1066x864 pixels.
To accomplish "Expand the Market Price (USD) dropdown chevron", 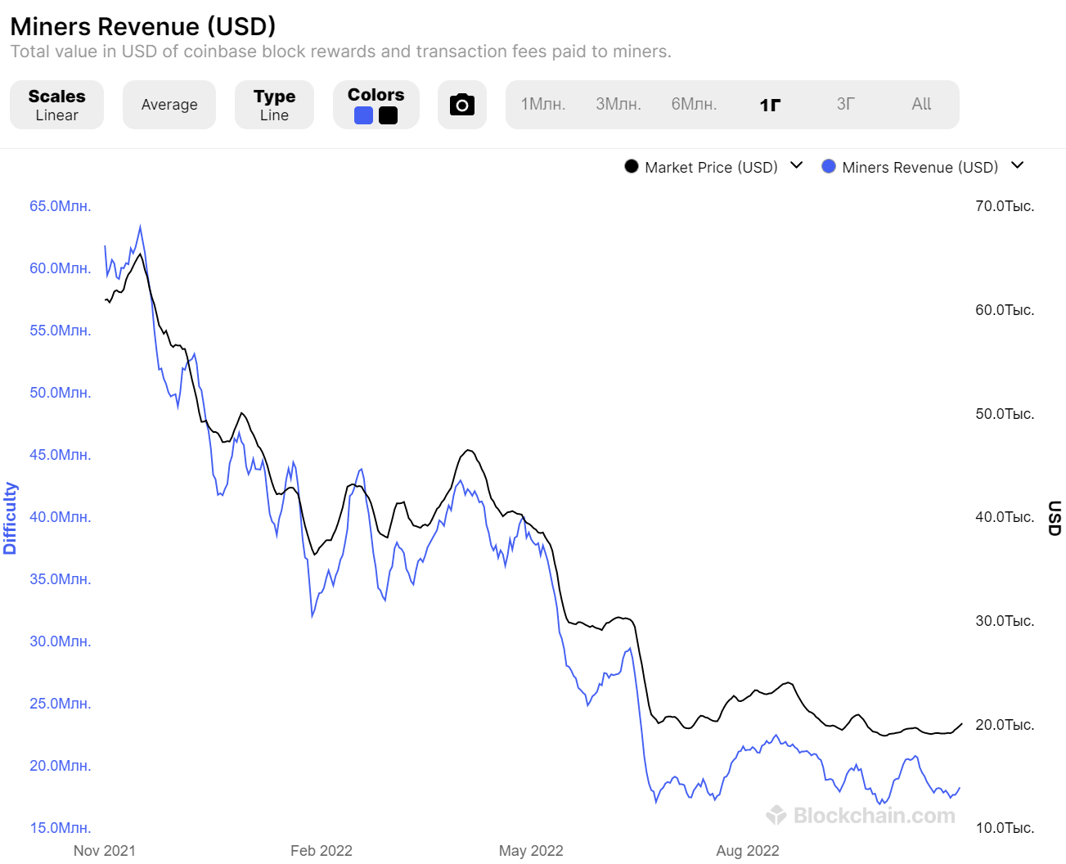I will (796, 166).
